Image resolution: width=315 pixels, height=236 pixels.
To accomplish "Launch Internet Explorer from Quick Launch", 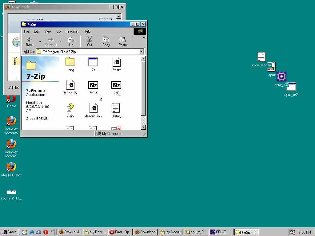I will coord(32,232).
